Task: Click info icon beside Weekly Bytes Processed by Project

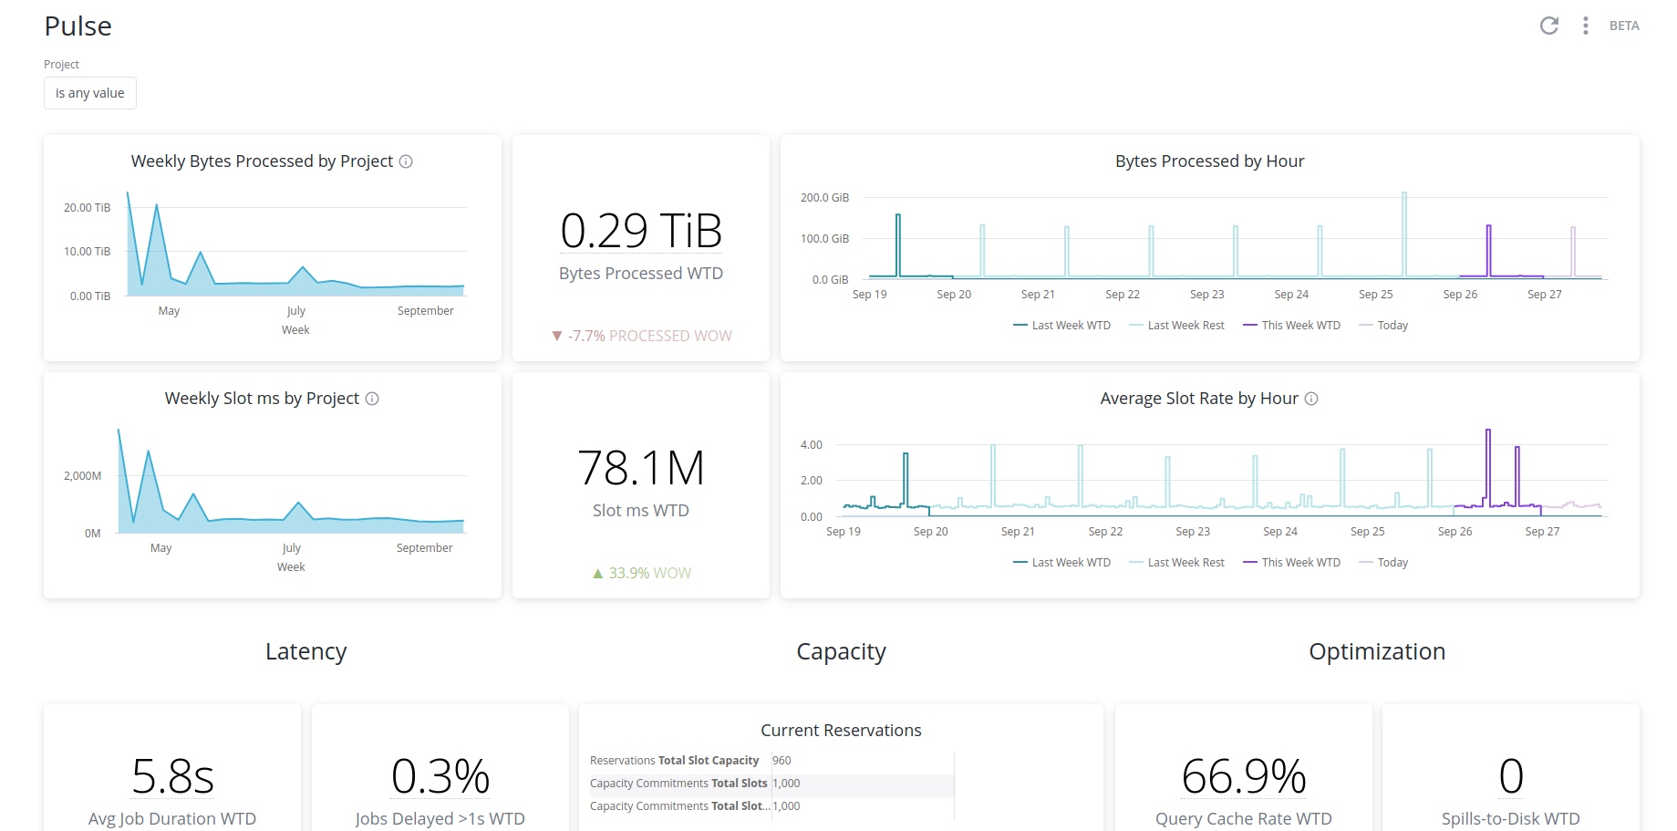Action: coord(407,161)
